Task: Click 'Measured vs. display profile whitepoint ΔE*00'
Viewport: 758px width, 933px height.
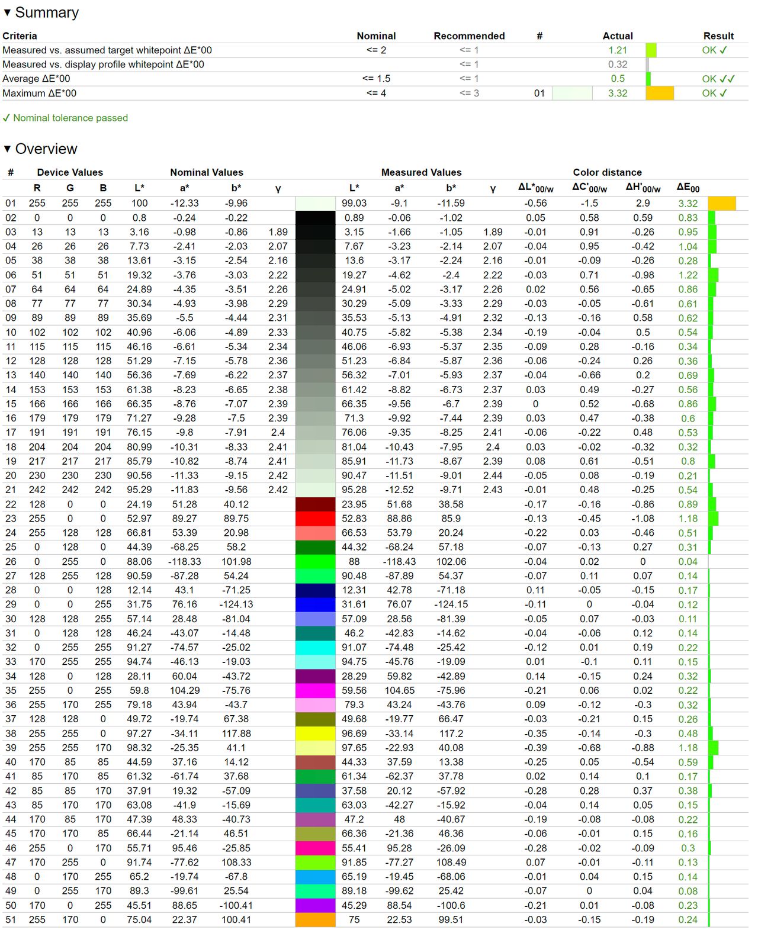Action: (104, 65)
